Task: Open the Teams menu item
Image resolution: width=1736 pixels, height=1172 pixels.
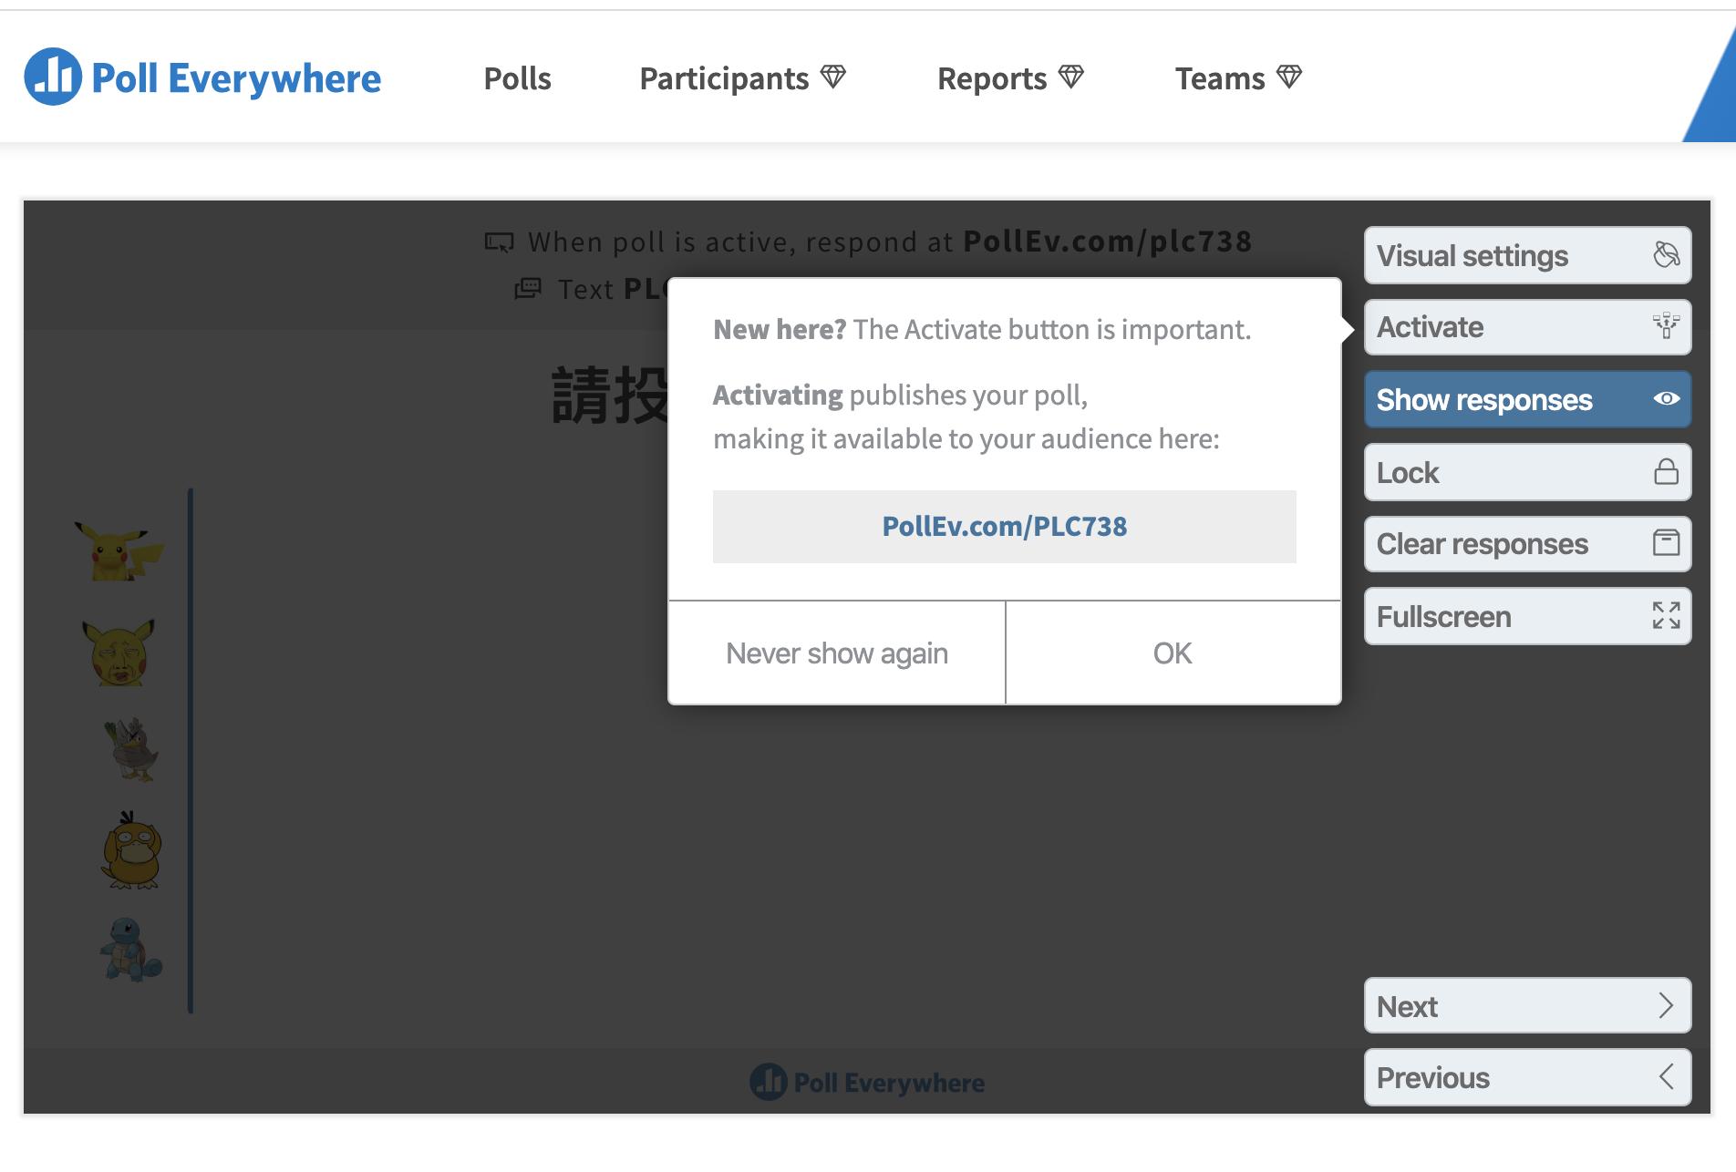Action: 1220,78
